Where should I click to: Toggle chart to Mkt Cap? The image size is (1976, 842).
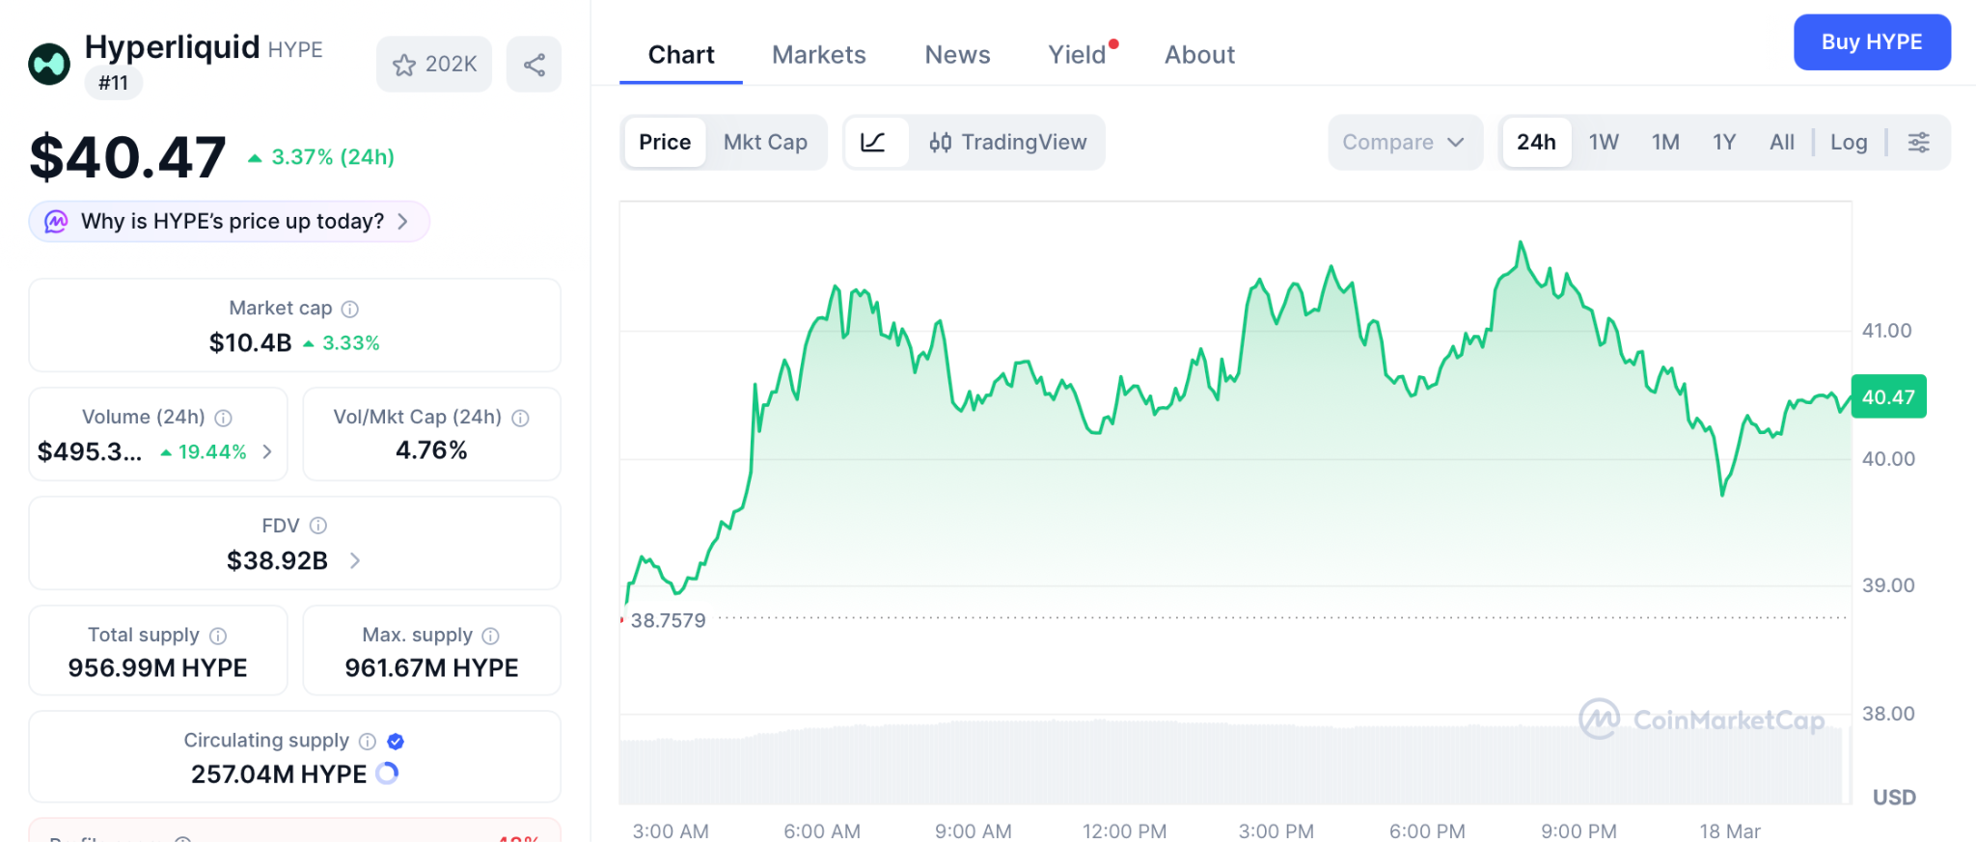765,143
